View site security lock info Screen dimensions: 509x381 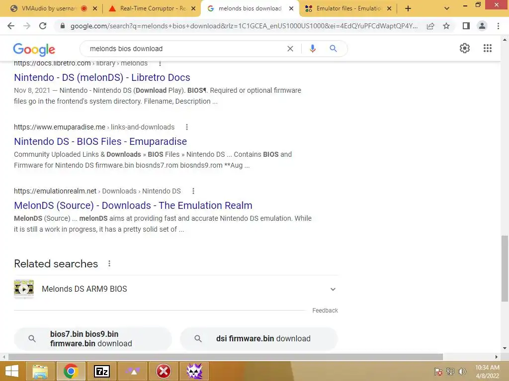pos(63,26)
